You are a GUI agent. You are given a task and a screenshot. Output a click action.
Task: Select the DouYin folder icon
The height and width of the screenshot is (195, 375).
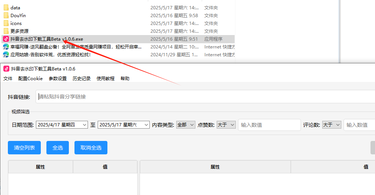pos(6,16)
